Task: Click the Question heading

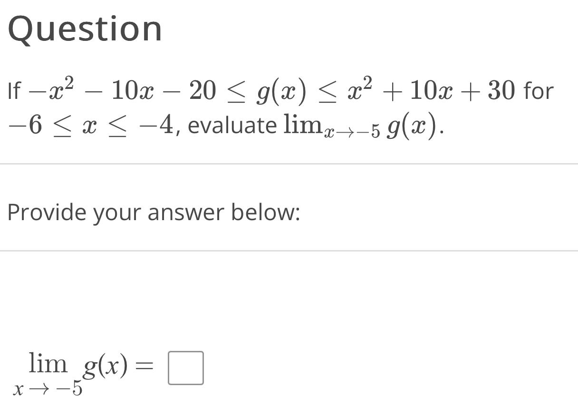Action: [86, 27]
